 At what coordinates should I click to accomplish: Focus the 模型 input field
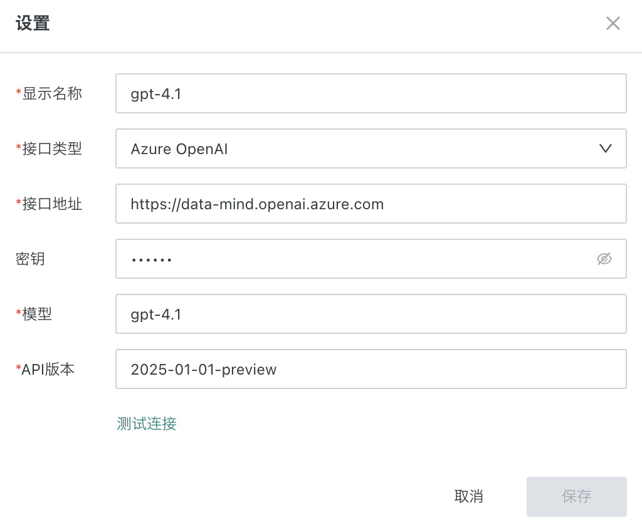[371, 314]
